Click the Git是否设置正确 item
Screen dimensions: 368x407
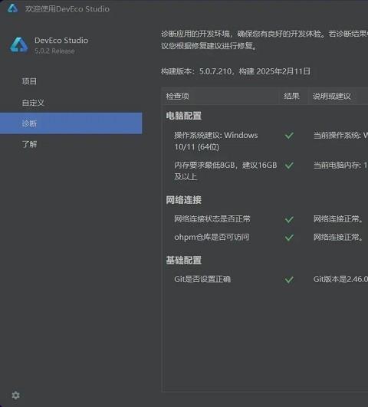click(202, 279)
